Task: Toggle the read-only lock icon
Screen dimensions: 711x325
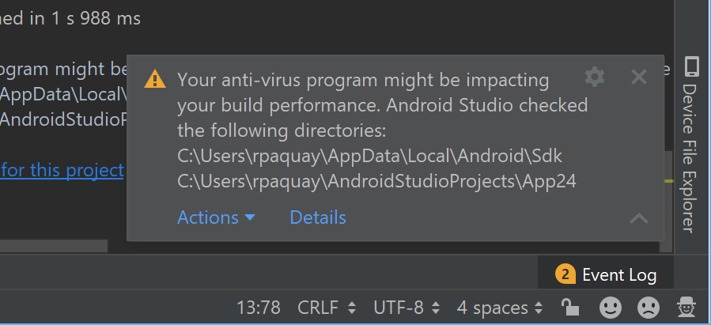Action: pos(569,307)
